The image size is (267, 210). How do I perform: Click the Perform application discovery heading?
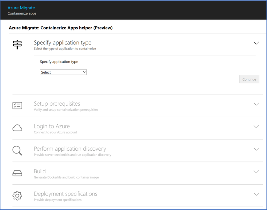click(x=70, y=149)
